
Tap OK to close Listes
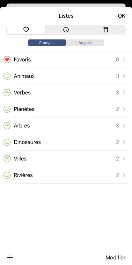(x=121, y=16)
